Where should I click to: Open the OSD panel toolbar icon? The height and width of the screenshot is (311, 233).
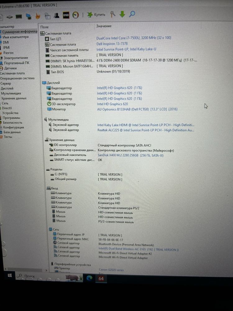tap(66, 15)
